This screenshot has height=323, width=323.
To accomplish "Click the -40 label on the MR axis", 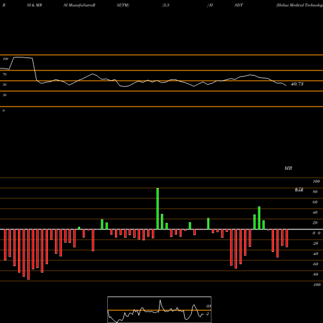I will pos(315,254).
